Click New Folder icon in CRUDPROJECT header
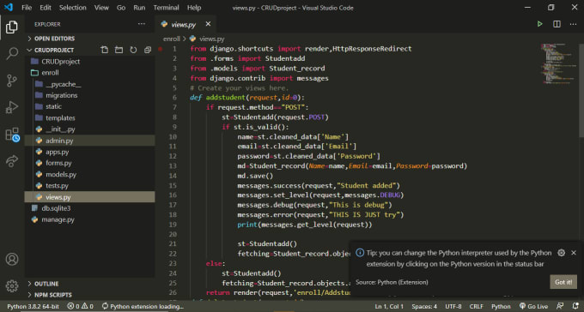 (x=119, y=50)
